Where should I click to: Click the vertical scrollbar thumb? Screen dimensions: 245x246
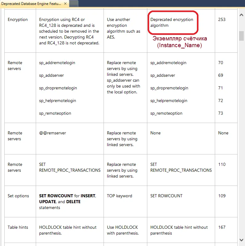(242, 35)
